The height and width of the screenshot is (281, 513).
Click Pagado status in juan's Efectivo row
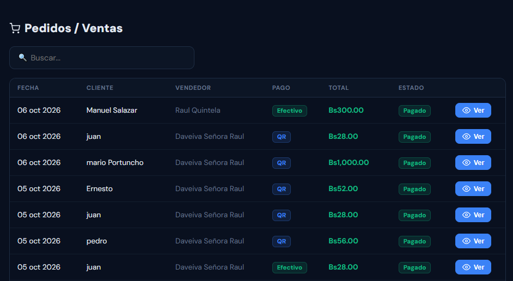(414, 267)
